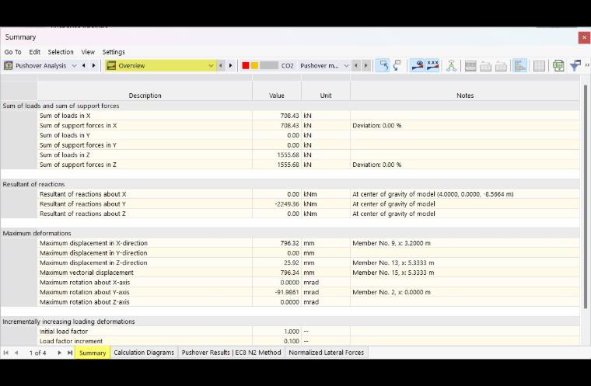Close the Summary window
Viewport: 591px width, 386px height.
pos(584,37)
